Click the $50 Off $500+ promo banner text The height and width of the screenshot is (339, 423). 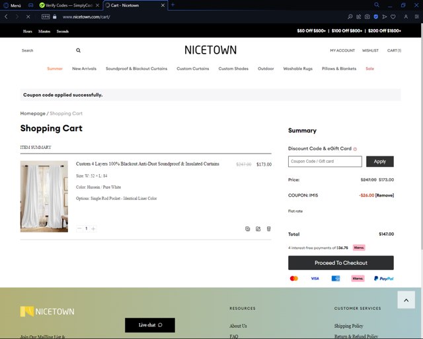tap(311, 31)
